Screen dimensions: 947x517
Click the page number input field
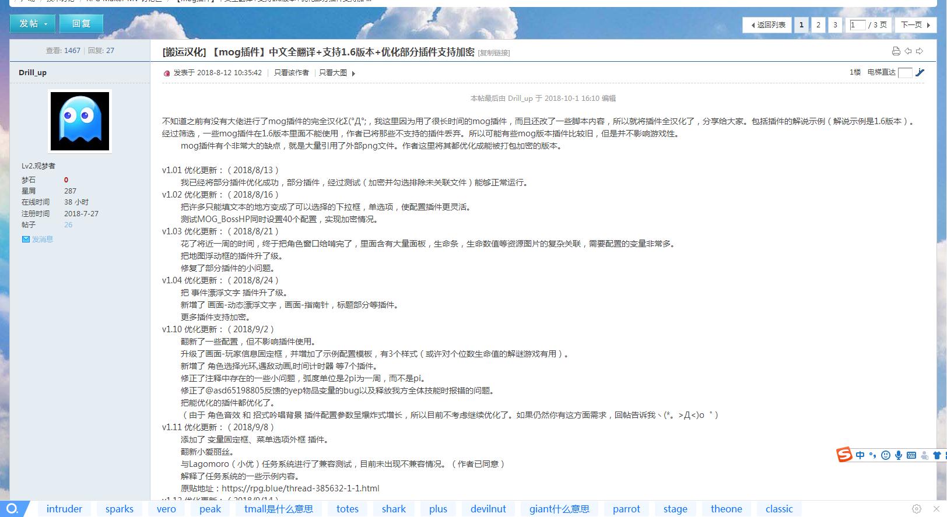click(858, 24)
